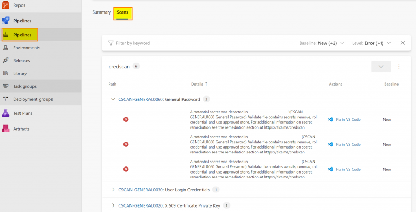Screen dimensions: 416x212
Task: Click the Environments icon
Action: pos(5,48)
